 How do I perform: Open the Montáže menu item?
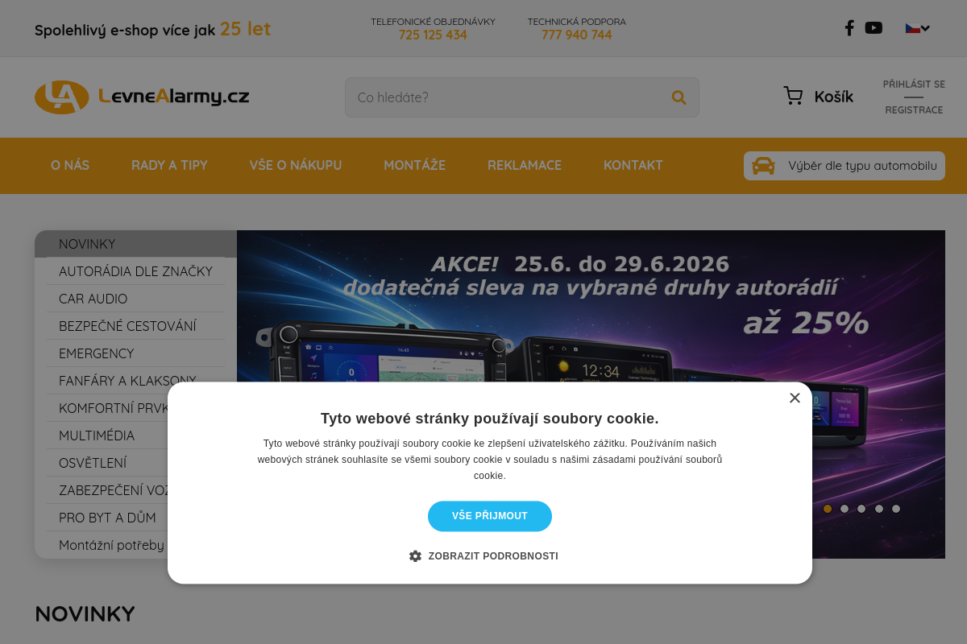click(414, 165)
